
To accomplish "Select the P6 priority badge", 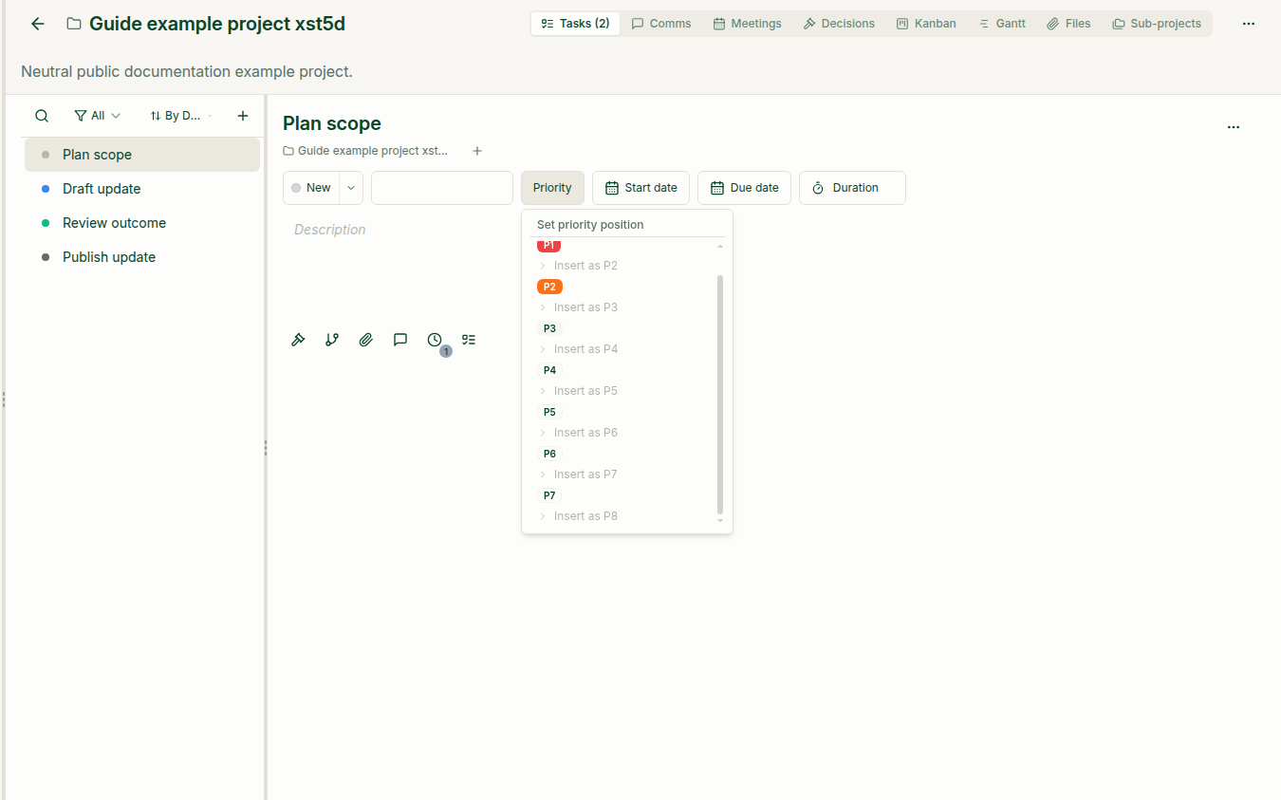I will (x=549, y=454).
